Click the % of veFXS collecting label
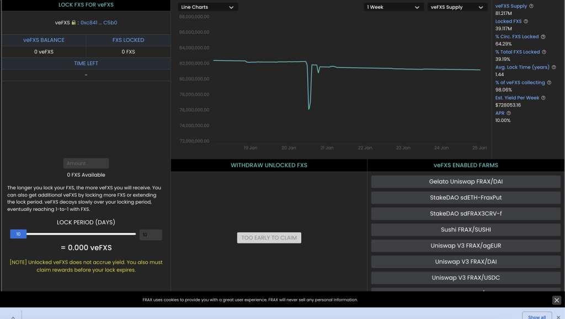 tap(520, 83)
